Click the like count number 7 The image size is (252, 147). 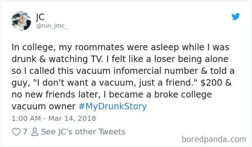coord(25,132)
